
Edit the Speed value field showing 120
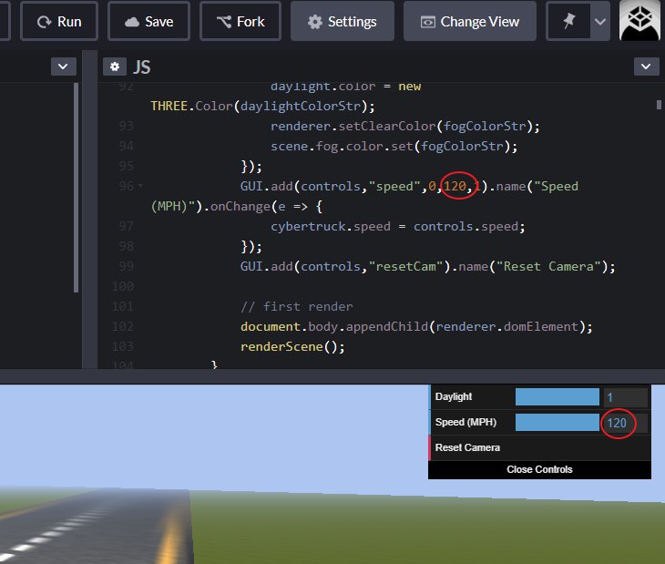click(626, 423)
